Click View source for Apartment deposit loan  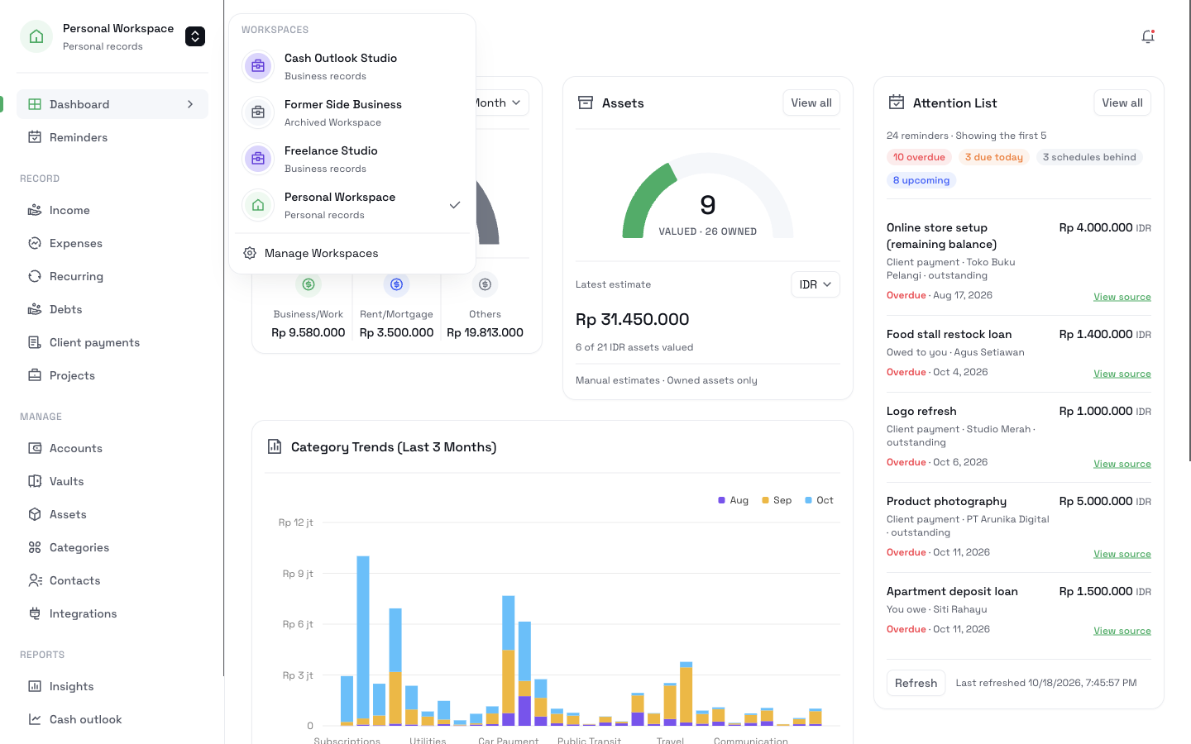pyautogui.click(x=1122, y=631)
